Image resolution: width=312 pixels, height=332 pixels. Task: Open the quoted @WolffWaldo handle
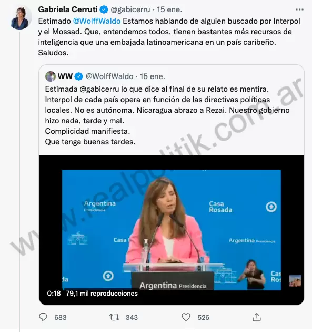(x=109, y=76)
